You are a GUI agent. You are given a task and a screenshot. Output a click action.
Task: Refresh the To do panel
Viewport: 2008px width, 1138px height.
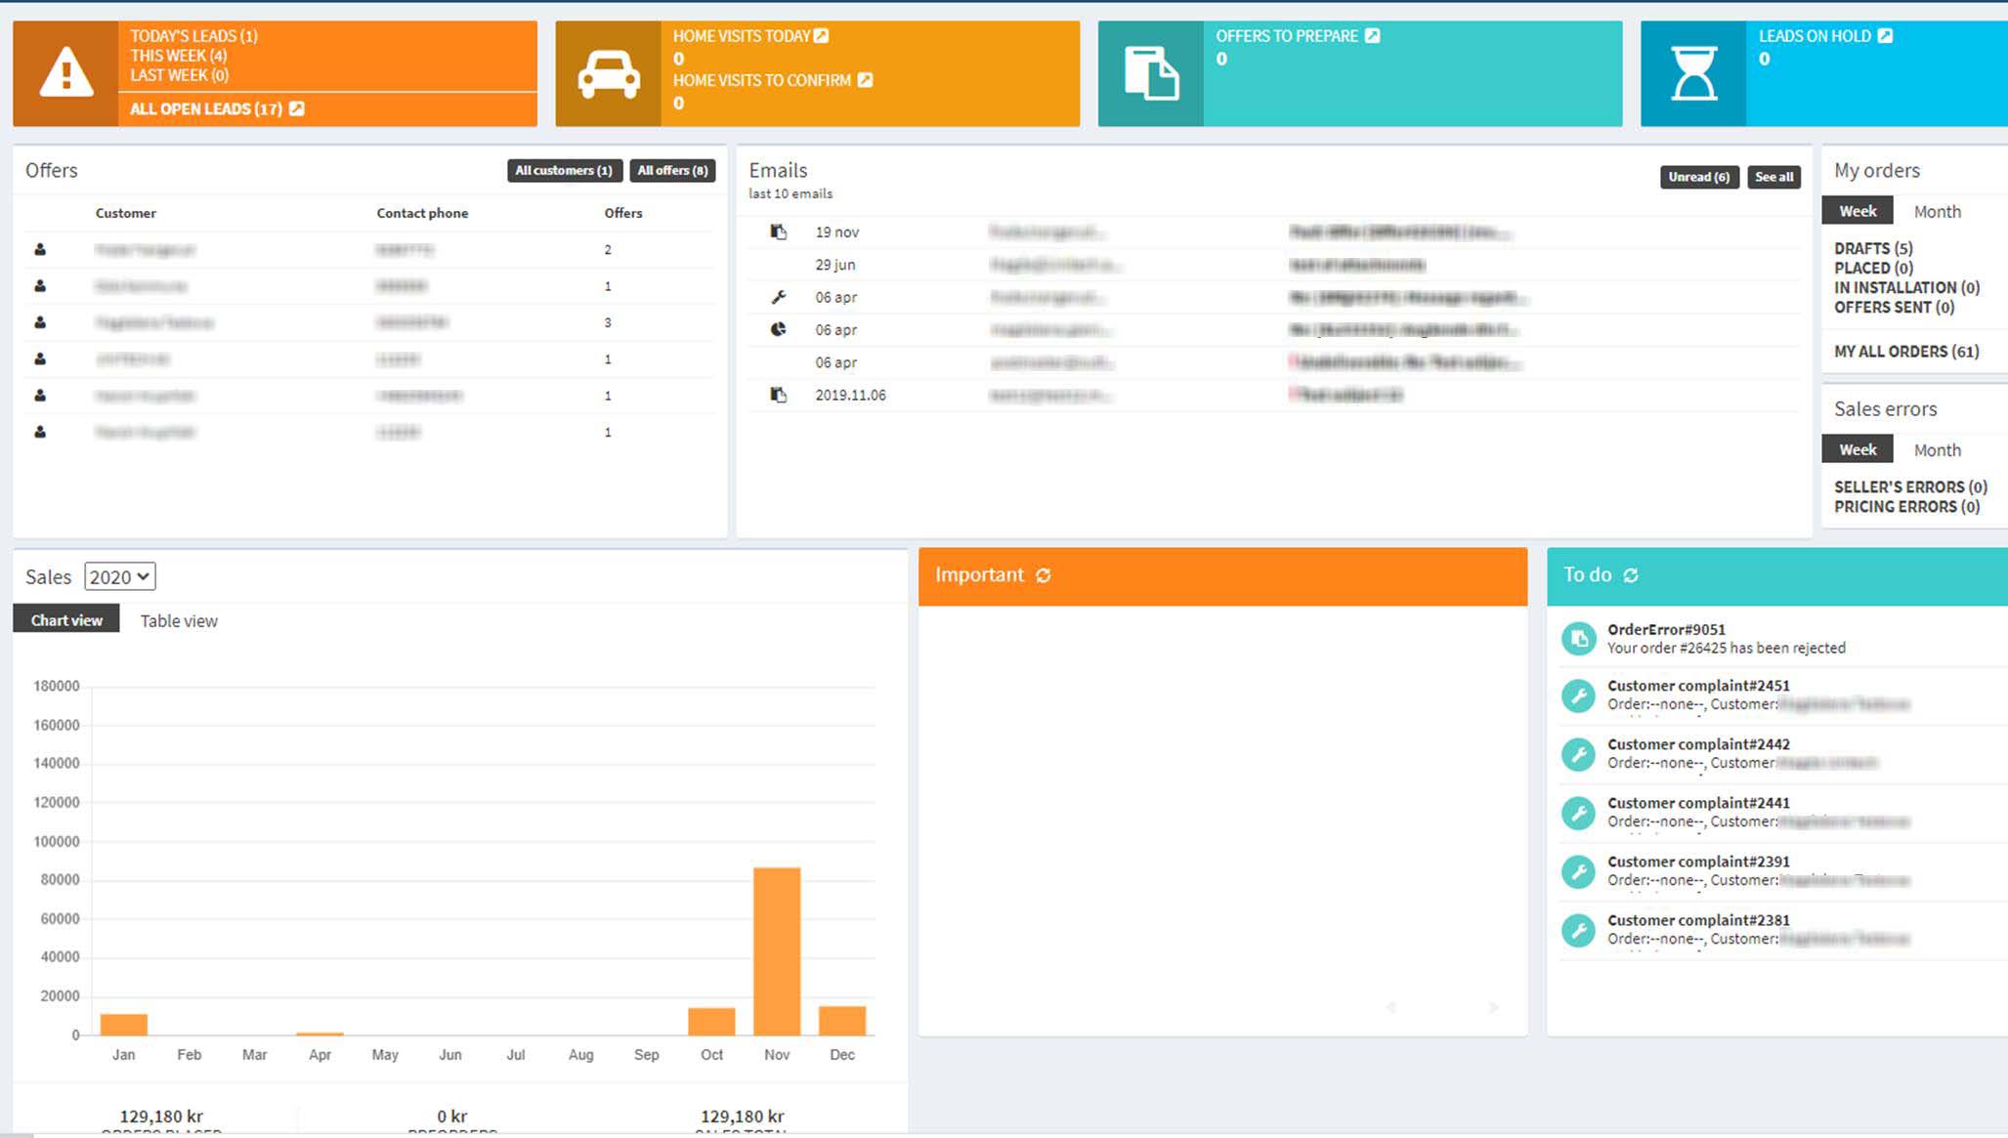pyautogui.click(x=1631, y=575)
